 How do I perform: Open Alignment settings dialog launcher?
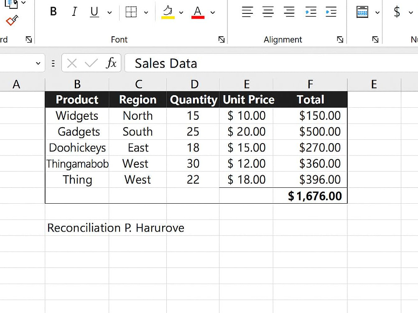340,40
